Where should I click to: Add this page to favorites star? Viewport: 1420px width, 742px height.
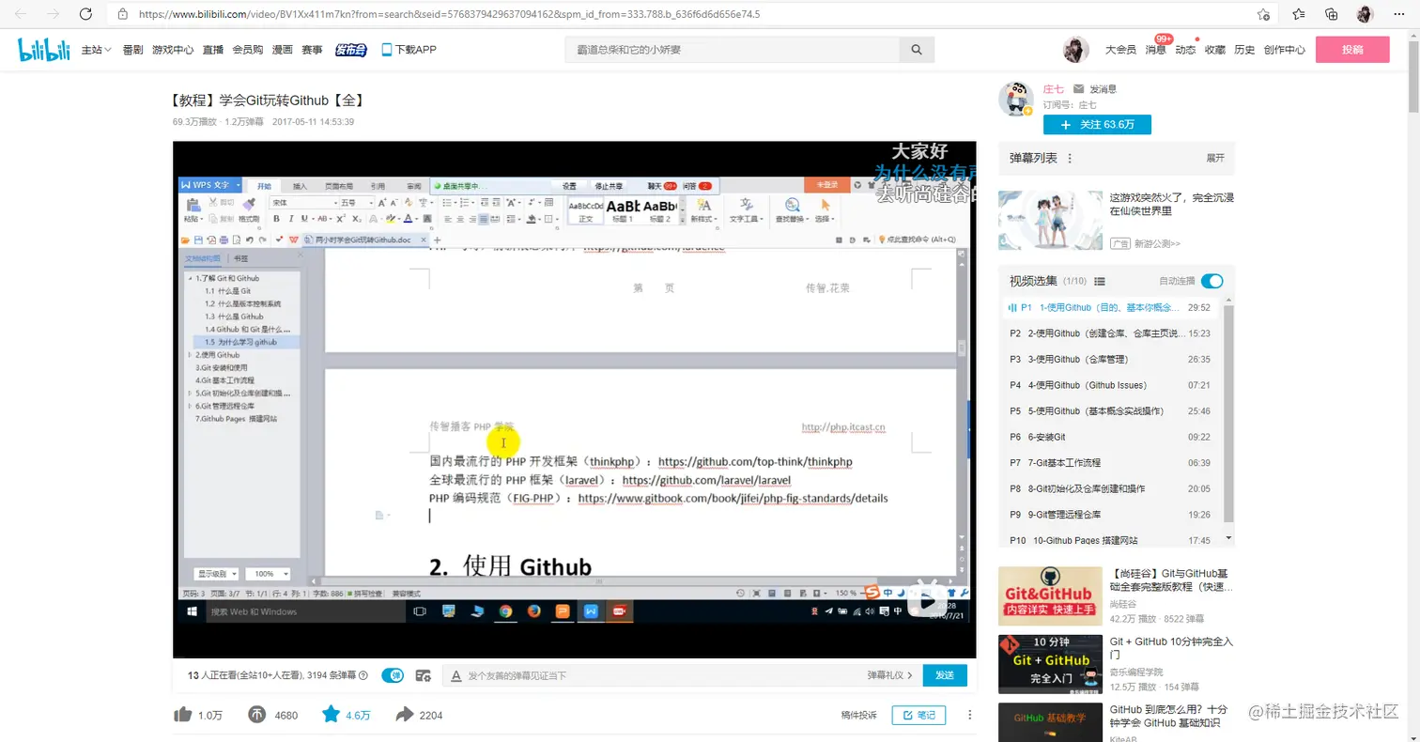(1263, 14)
